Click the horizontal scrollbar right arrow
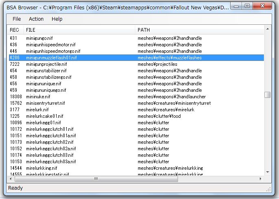This screenshot has height=199, width=279. point(261,179)
